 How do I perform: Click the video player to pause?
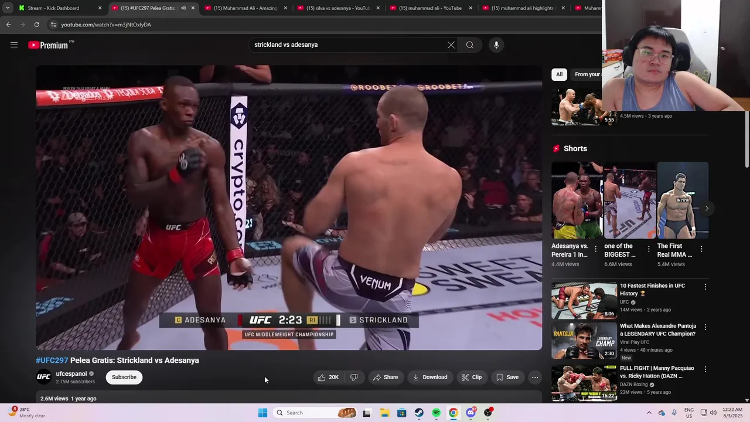tap(289, 207)
